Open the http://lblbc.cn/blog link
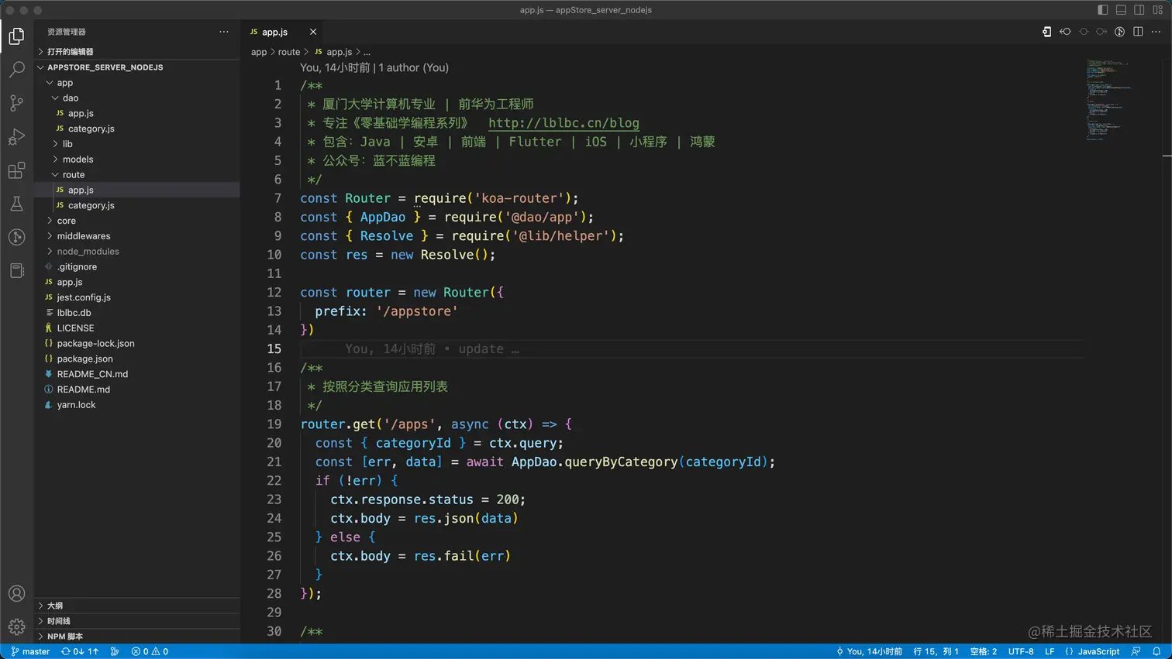This screenshot has width=1172, height=659. (564, 123)
